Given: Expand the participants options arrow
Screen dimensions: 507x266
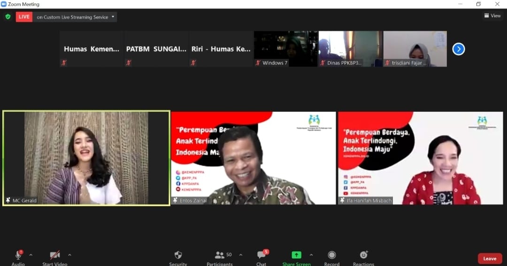Looking at the screenshot, I should tap(241, 255).
